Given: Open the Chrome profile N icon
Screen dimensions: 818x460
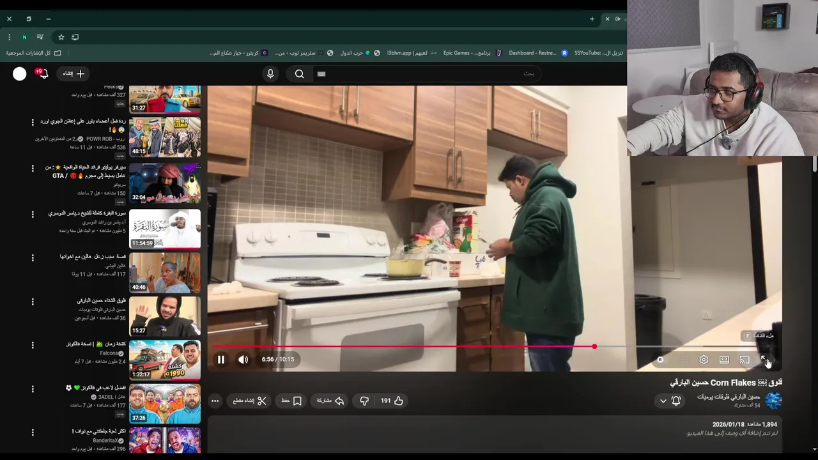Looking at the screenshot, I should coord(24,37).
